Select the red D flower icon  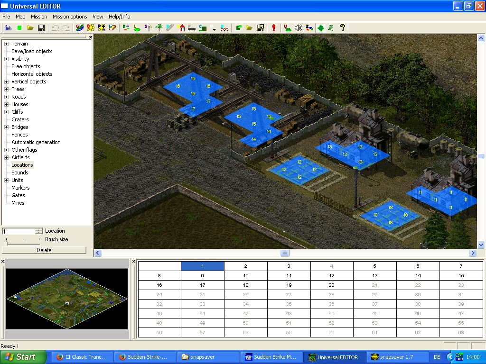[91, 28]
